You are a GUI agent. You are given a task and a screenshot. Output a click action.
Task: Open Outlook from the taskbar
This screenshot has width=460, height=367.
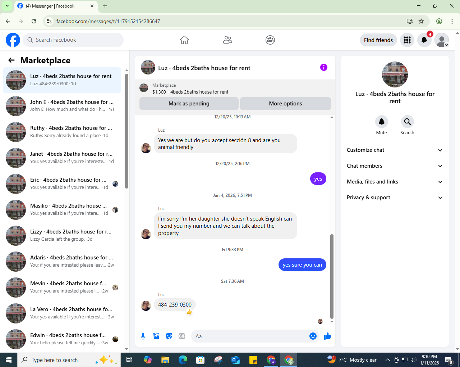(236, 360)
